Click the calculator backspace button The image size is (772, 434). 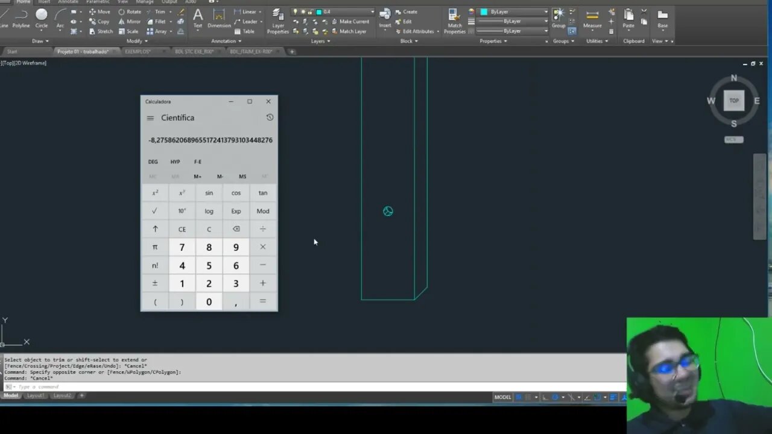(236, 229)
